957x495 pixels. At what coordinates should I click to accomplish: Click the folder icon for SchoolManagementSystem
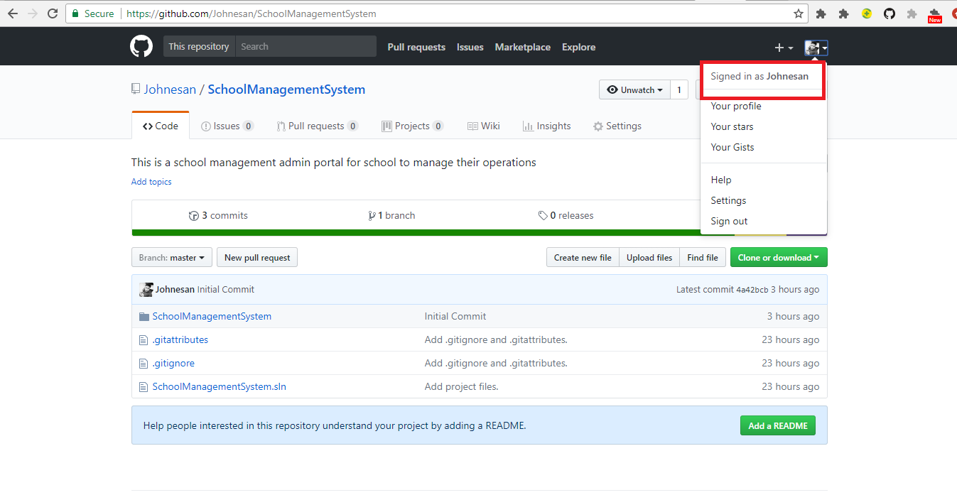[144, 317]
